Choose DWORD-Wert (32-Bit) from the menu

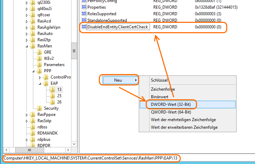coord(168,104)
